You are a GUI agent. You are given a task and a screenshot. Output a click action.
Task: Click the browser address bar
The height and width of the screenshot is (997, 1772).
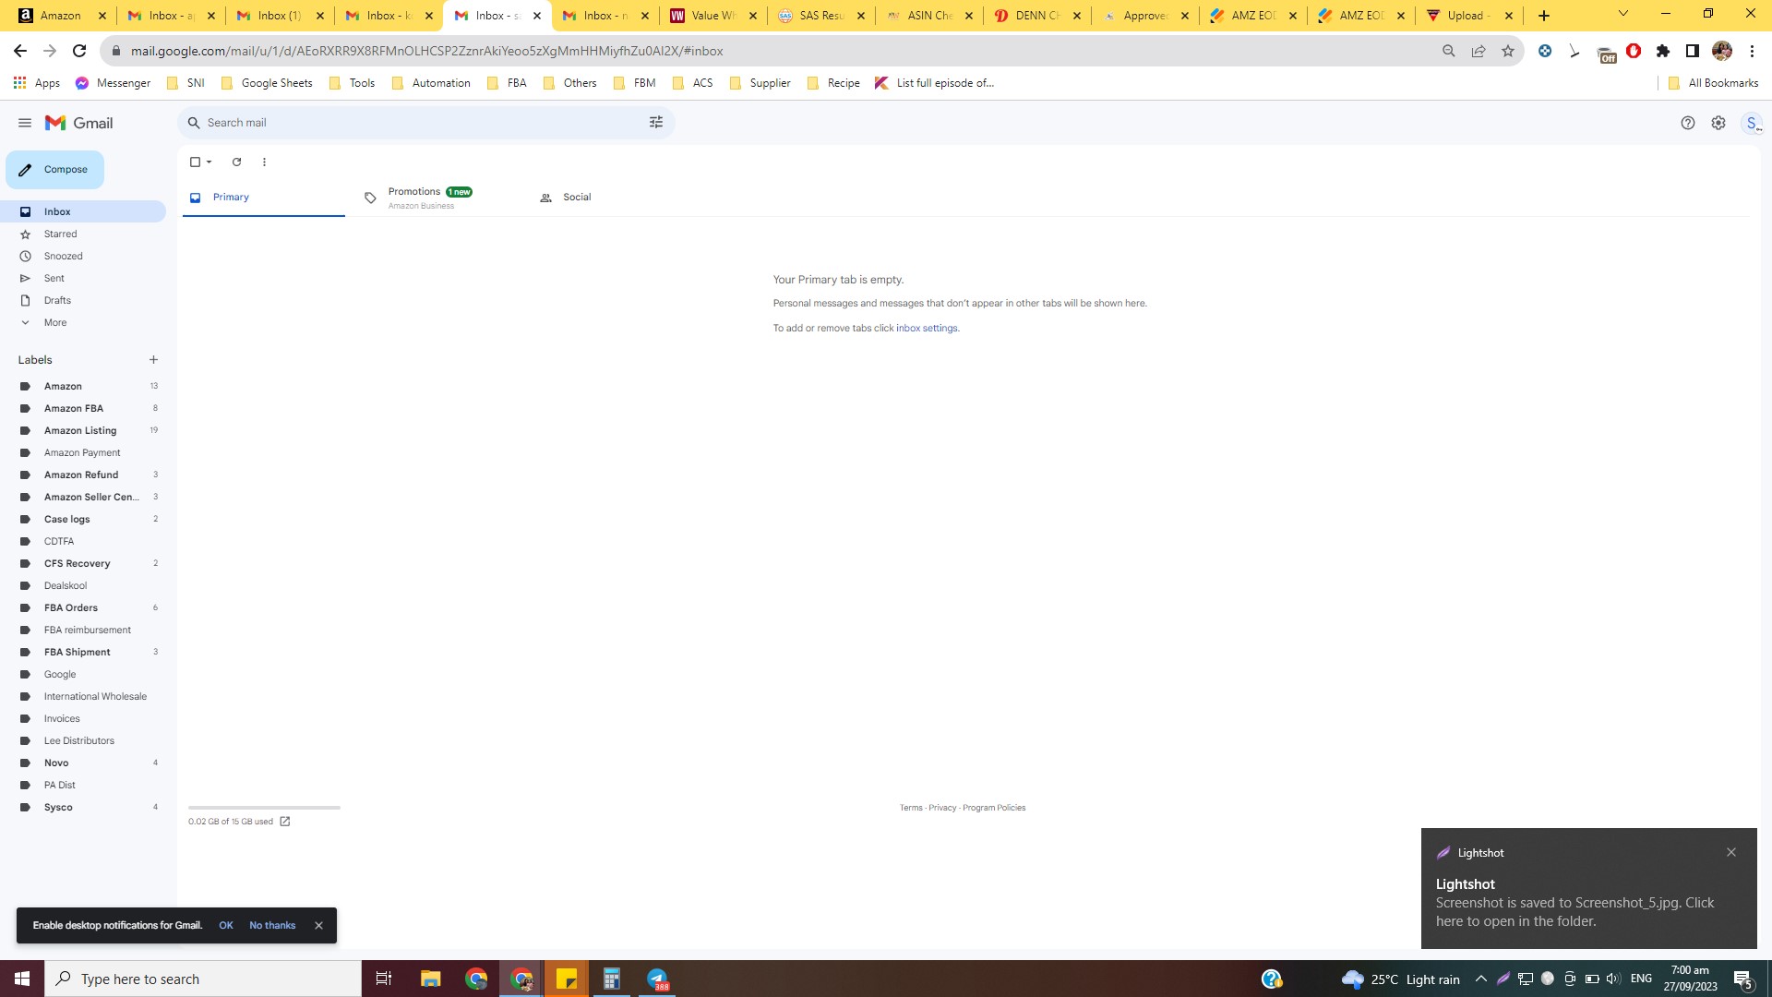(x=775, y=51)
